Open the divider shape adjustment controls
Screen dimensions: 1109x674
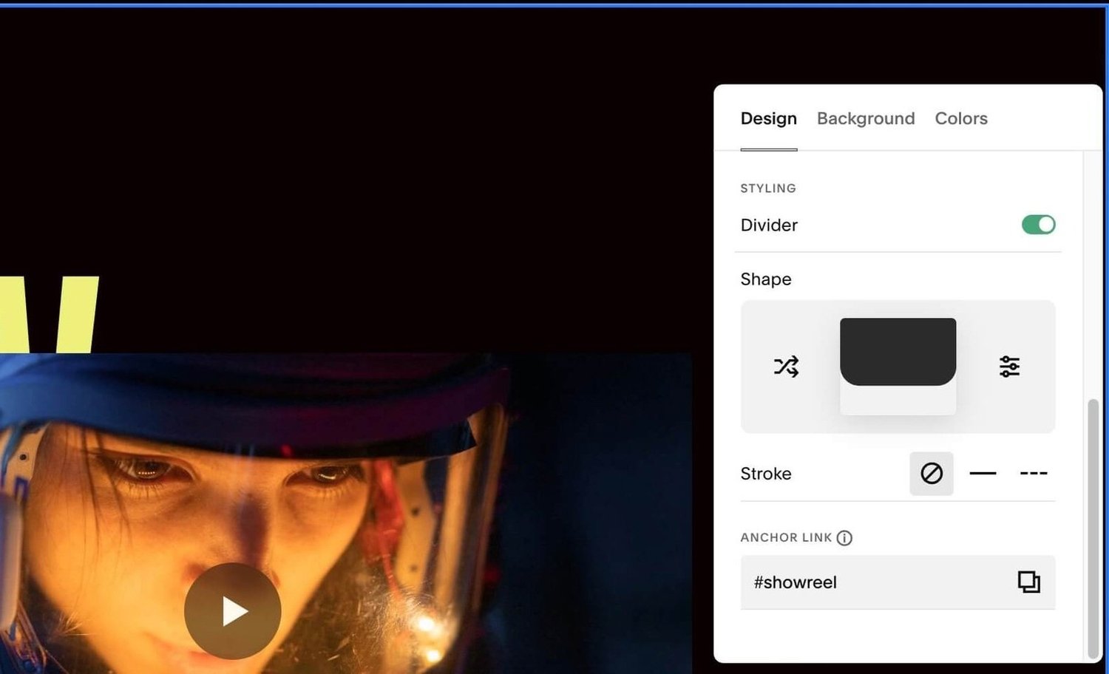pyautogui.click(x=1009, y=366)
